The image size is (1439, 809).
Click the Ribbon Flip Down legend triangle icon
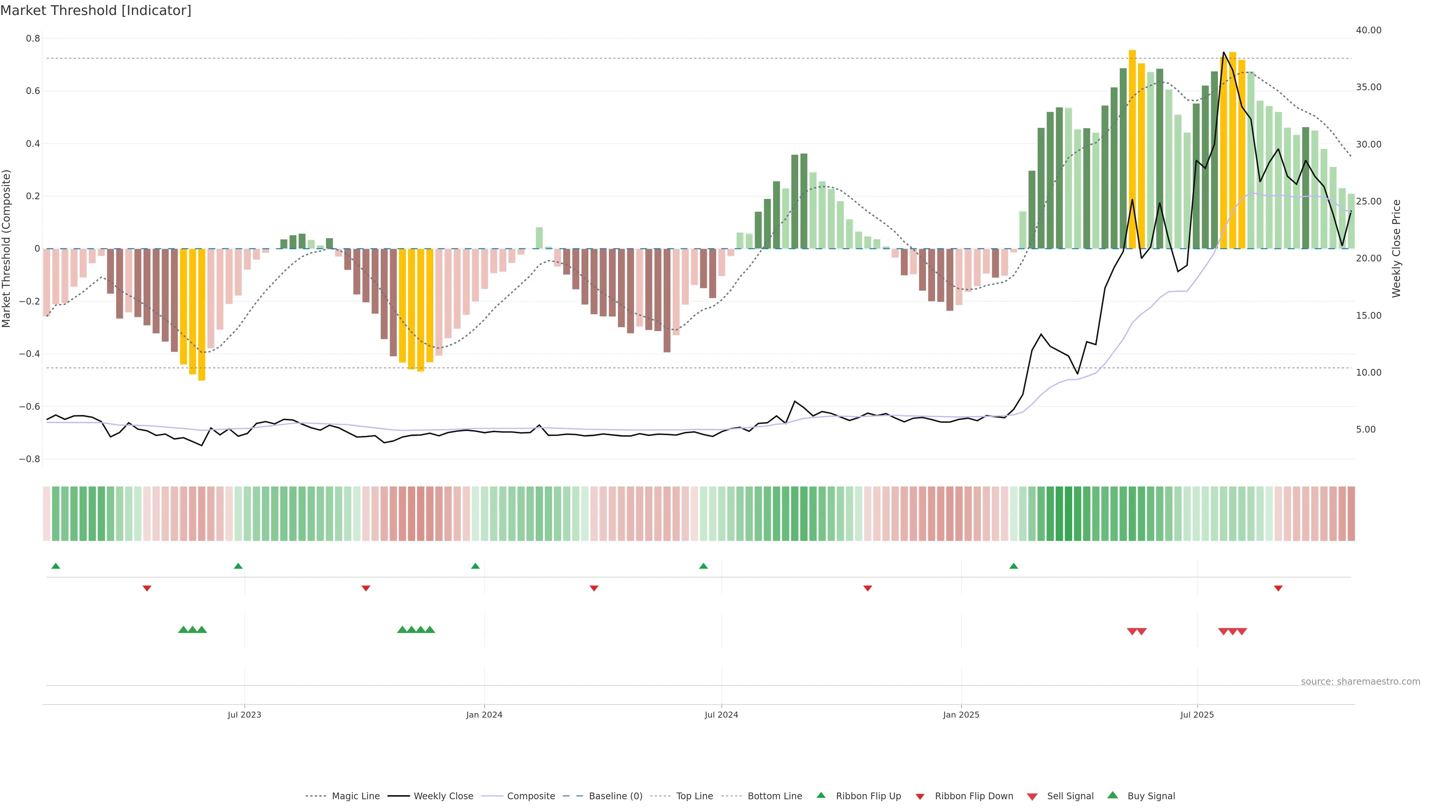tap(920, 796)
